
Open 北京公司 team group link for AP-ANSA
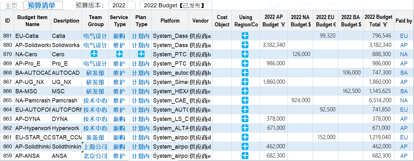pos(95,156)
